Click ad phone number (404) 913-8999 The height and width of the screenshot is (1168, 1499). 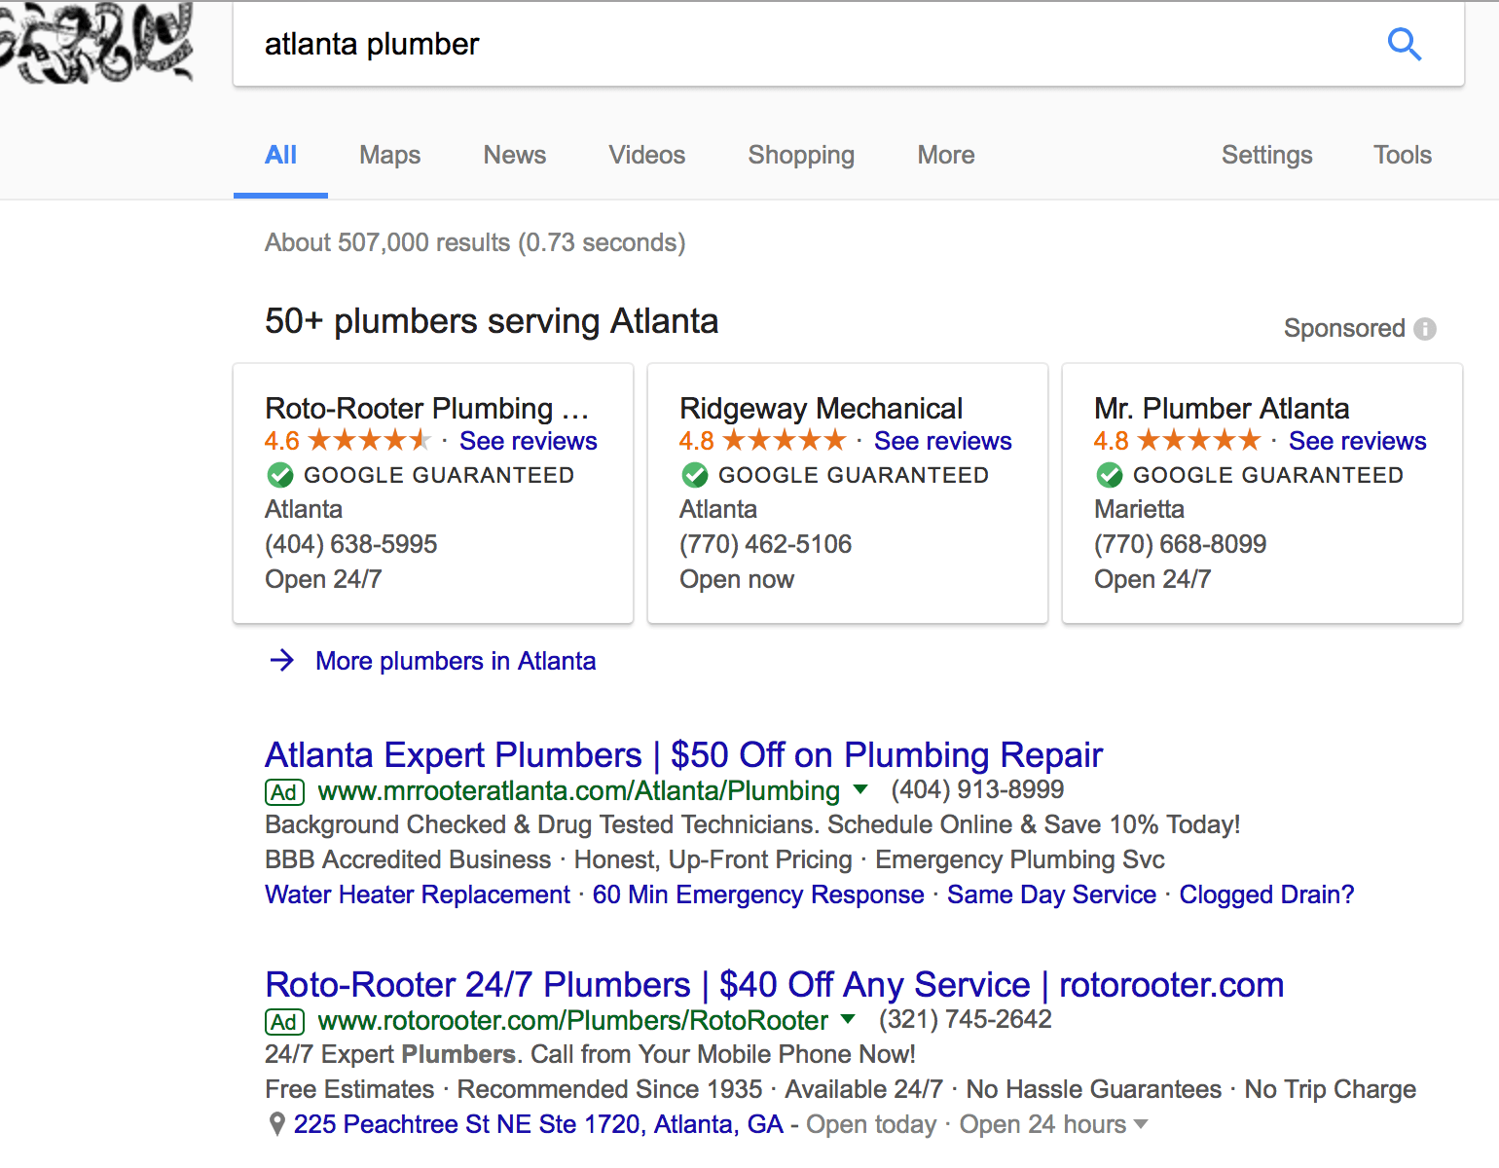click(x=977, y=789)
